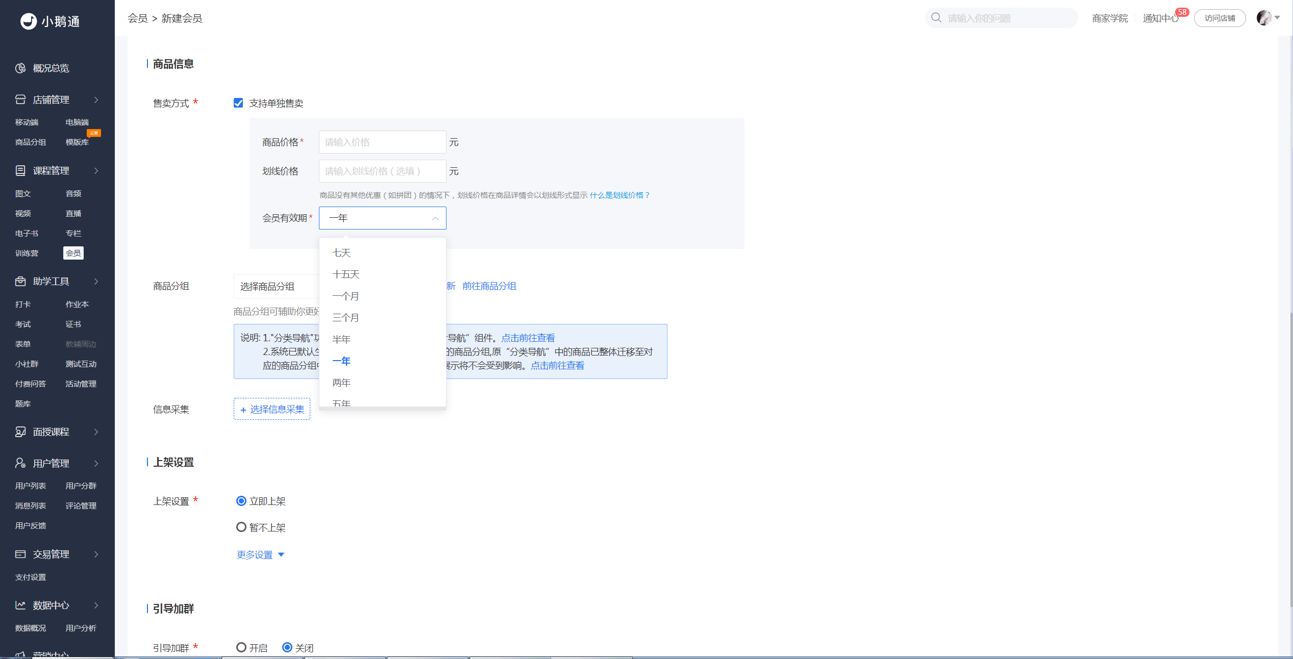1293x659 pixels.
Task: Click the dropdown list scrollbar
Action: pyautogui.click(x=383, y=408)
